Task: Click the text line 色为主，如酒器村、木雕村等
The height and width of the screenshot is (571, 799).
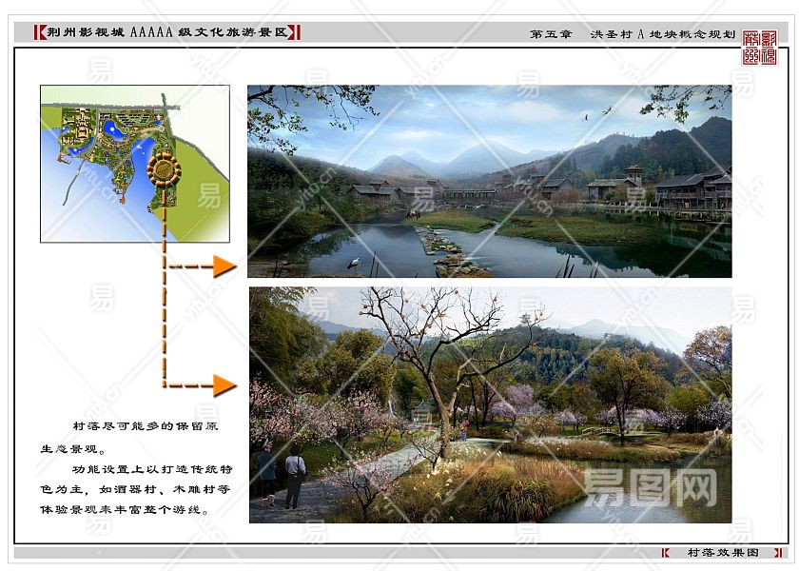Action: 135,489
